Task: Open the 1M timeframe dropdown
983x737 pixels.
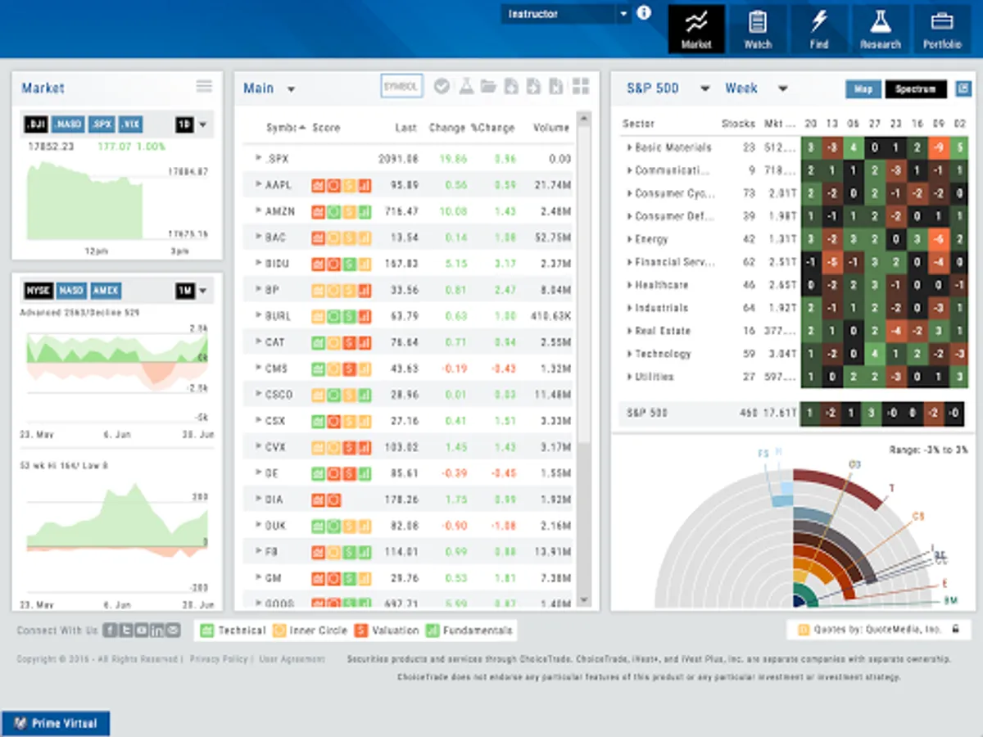Action: (x=202, y=291)
